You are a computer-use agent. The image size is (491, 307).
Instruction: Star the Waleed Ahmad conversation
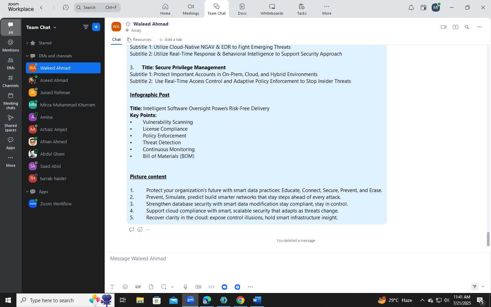pos(128,24)
